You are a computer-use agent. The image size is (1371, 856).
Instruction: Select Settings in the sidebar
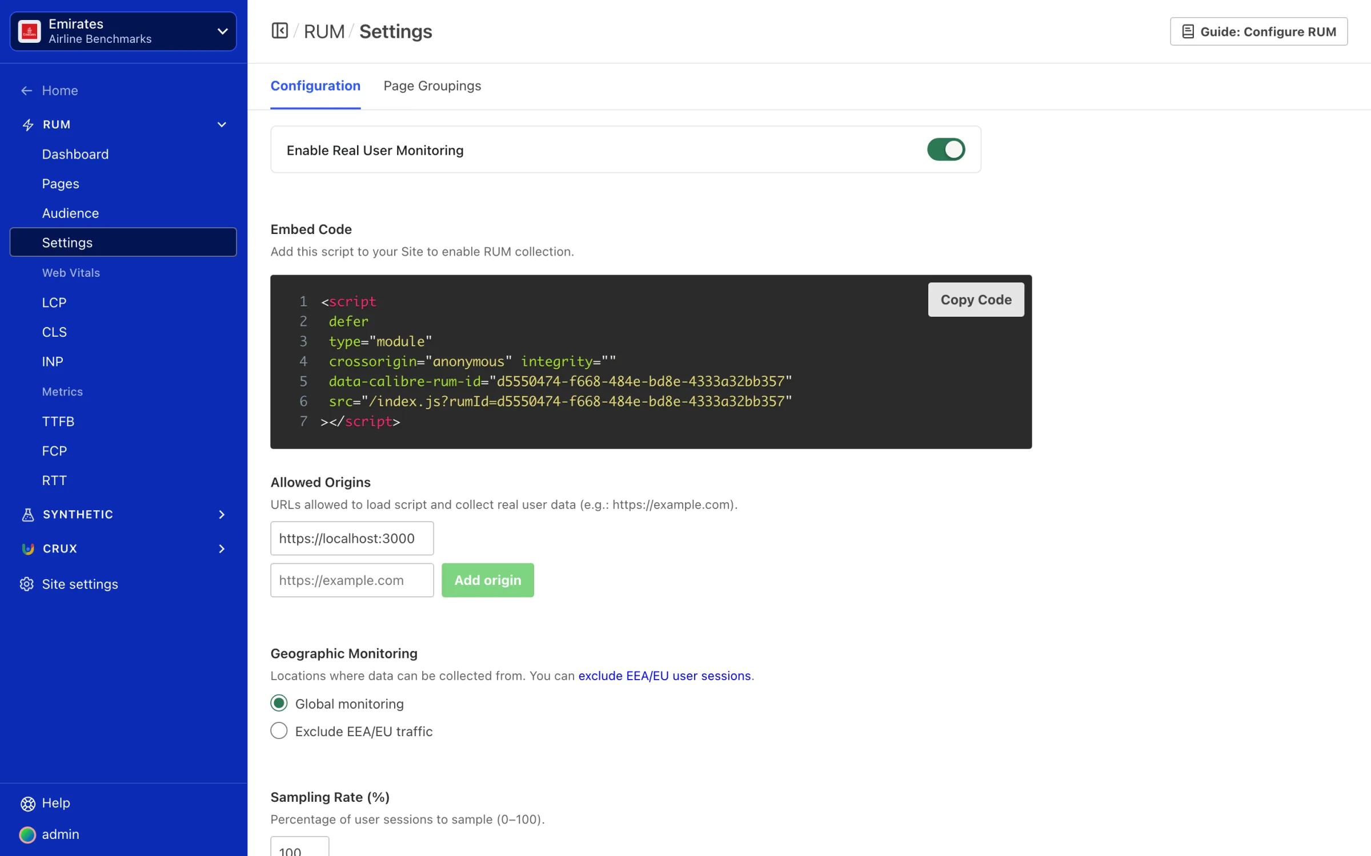point(123,243)
